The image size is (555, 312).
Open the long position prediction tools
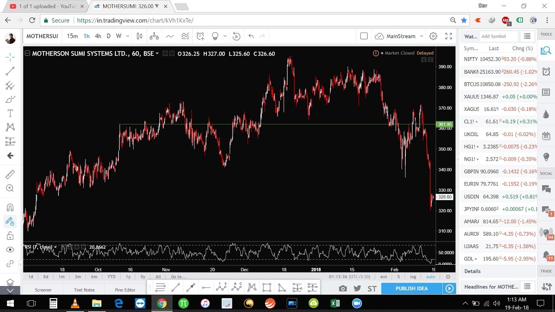10,141
